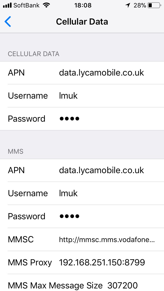The image size is (164, 291).
Task: Tap the back arrow icon
Action: pyautogui.click(x=8, y=22)
